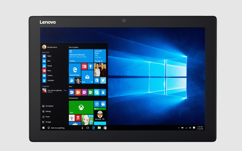Open the People tile in Life at a glance
Viewport: 242px width, 151px height.
[71, 80]
